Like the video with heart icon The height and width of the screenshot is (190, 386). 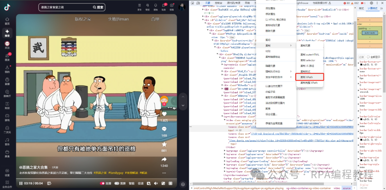tap(164, 114)
